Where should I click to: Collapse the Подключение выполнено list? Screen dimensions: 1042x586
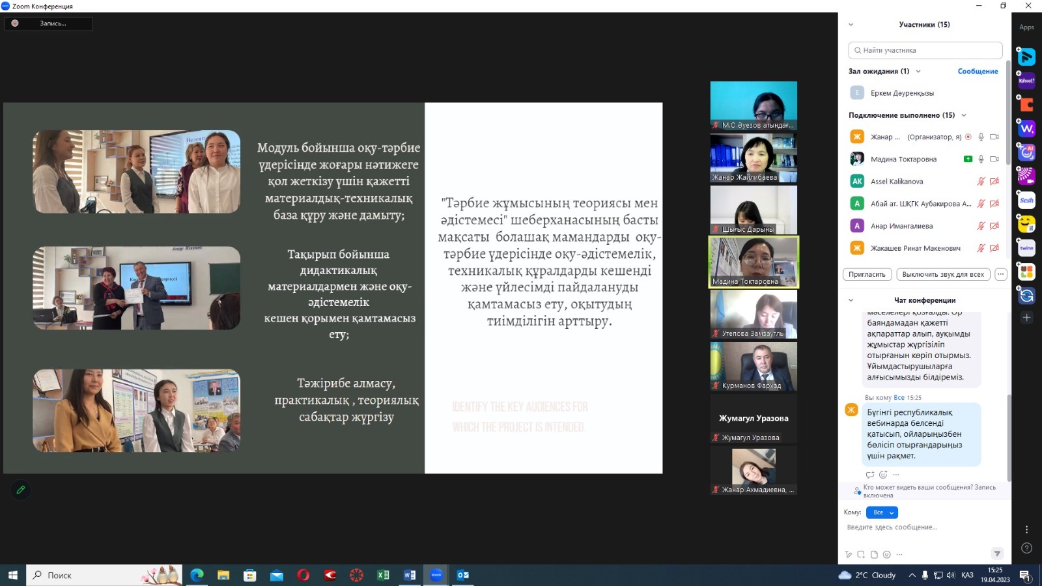click(964, 115)
